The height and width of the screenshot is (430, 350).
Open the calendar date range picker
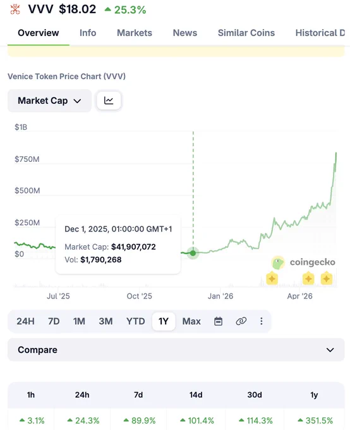tap(218, 321)
